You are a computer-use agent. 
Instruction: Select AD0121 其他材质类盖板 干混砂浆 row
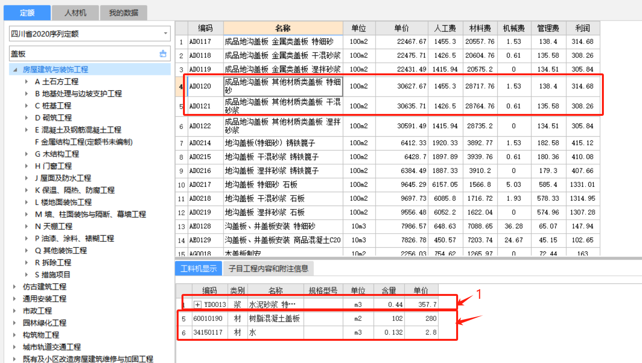tap(387, 106)
